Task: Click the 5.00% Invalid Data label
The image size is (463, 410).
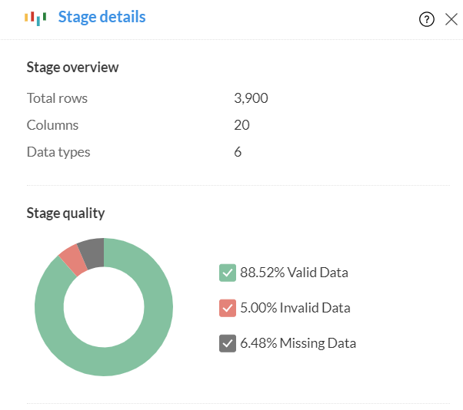Action: [295, 308]
